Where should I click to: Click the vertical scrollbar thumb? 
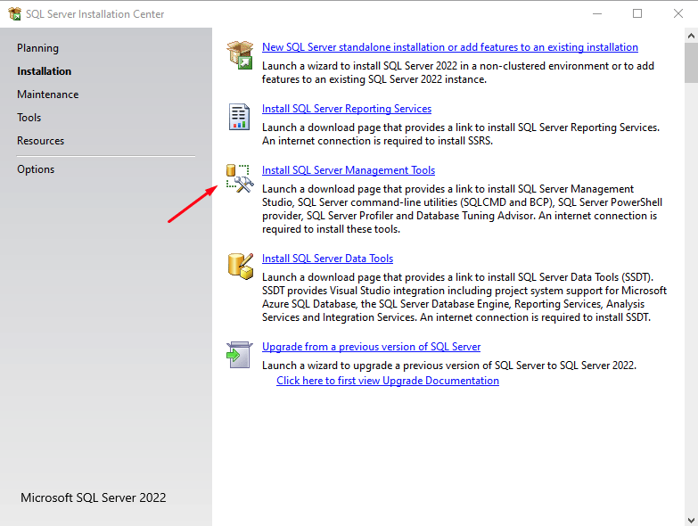[691, 62]
